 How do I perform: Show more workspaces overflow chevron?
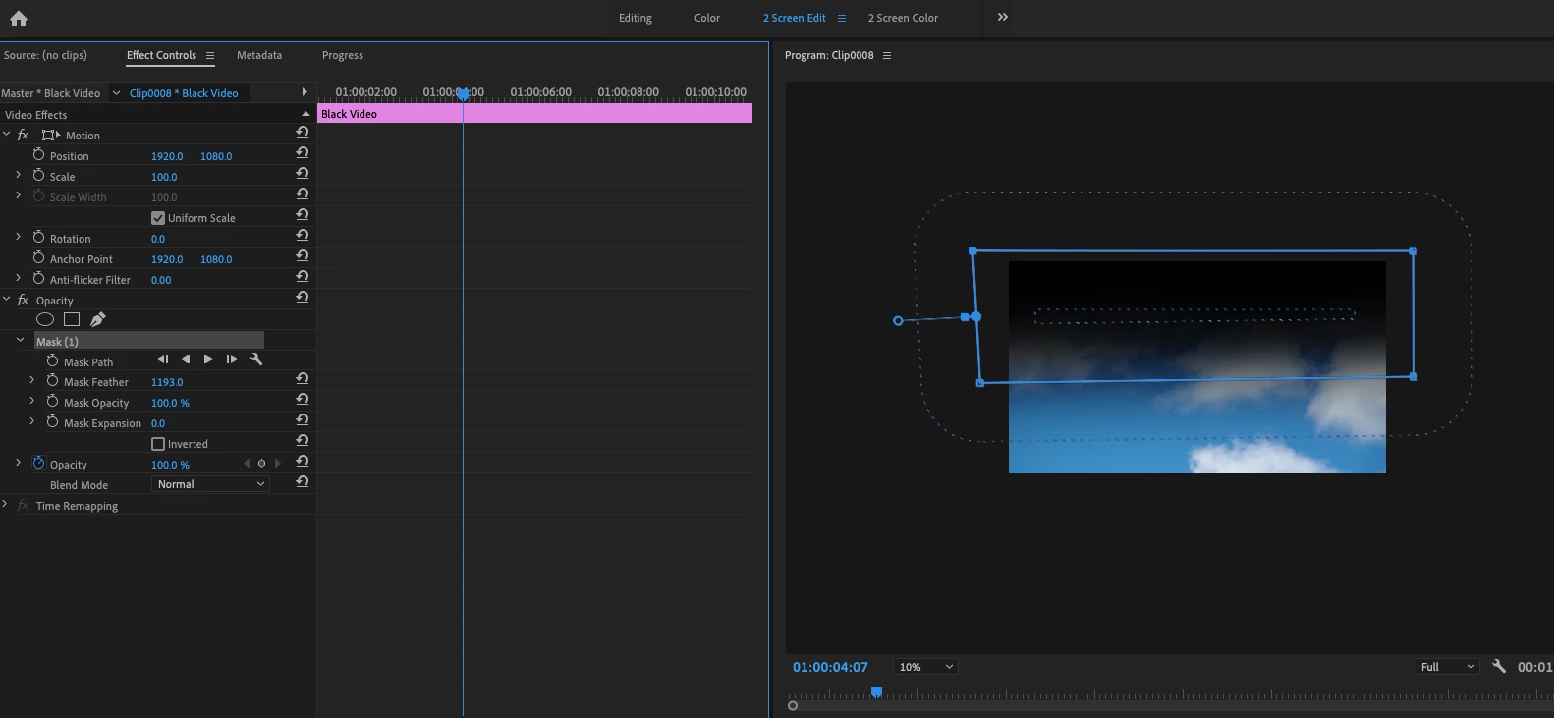coord(1002,17)
